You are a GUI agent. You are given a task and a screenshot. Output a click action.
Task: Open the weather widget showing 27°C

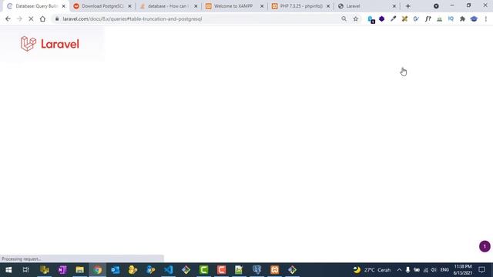tap(371, 270)
